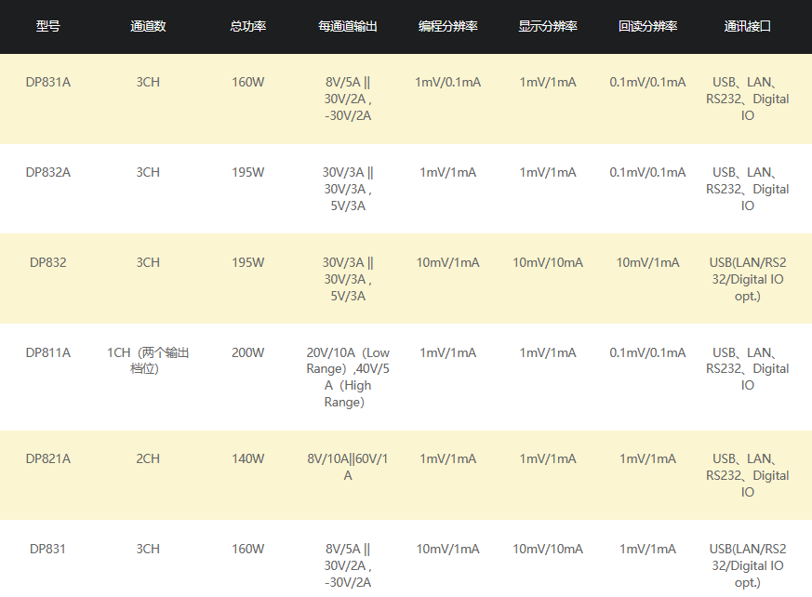Click the 回读分辨率 column header
Screen dimensions: 812x597
coord(647,26)
